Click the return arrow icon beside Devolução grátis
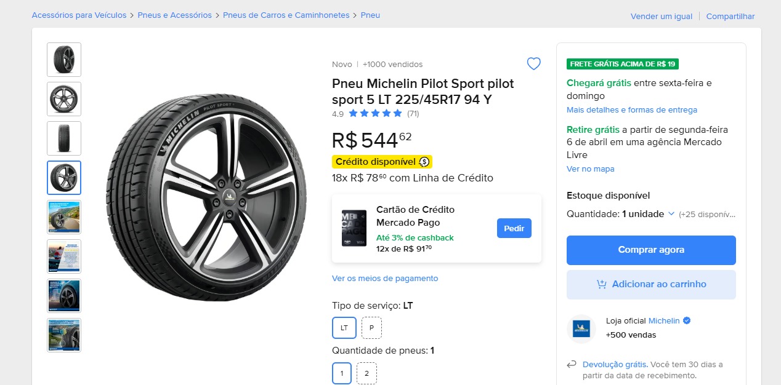The image size is (781, 385). [572, 364]
